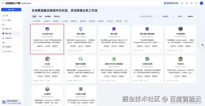
Task: Switch to the 我发布的 tab
Action: pos(57,16)
